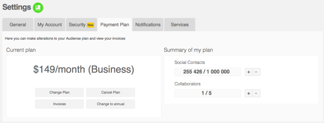Open the General tab
The width and height of the screenshot is (324, 123).
[x=18, y=25]
